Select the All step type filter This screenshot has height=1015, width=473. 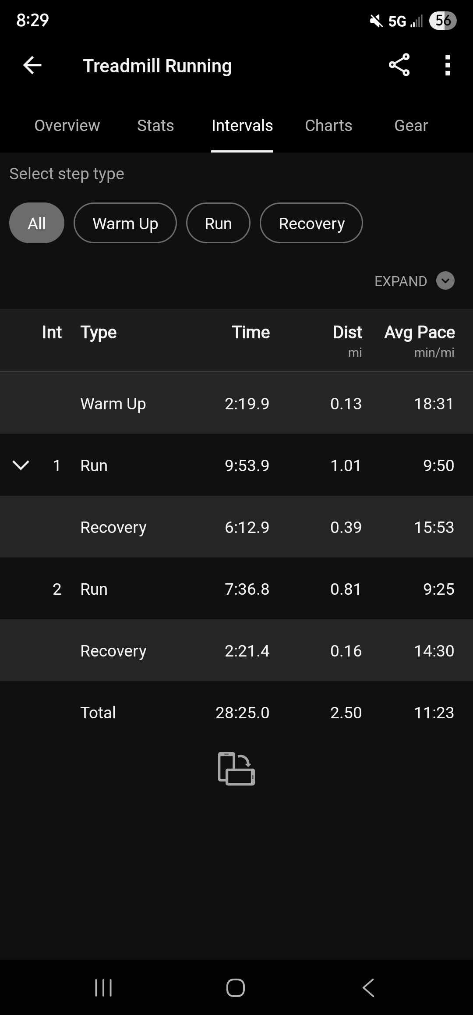(x=37, y=223)
